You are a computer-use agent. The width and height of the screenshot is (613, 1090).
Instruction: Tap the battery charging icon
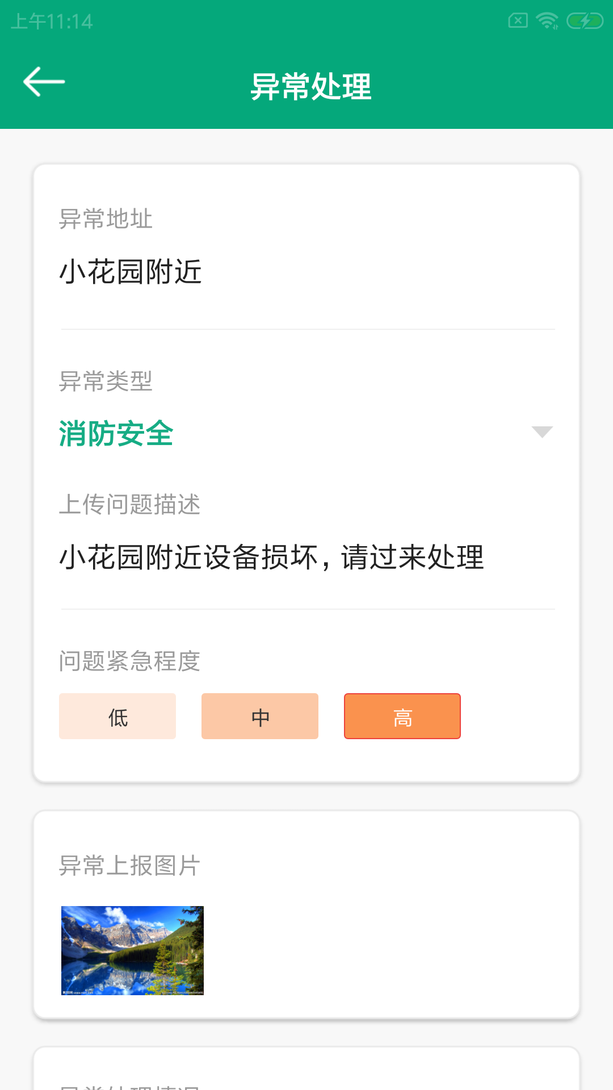585,22
